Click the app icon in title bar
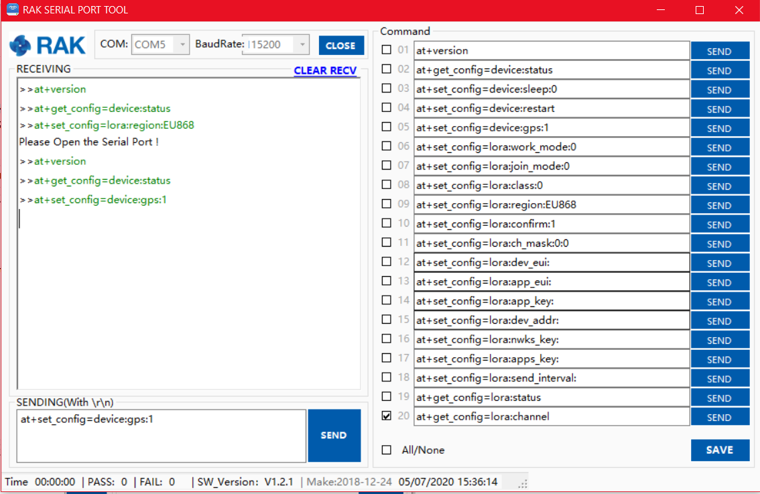 [x=12, y=10]
